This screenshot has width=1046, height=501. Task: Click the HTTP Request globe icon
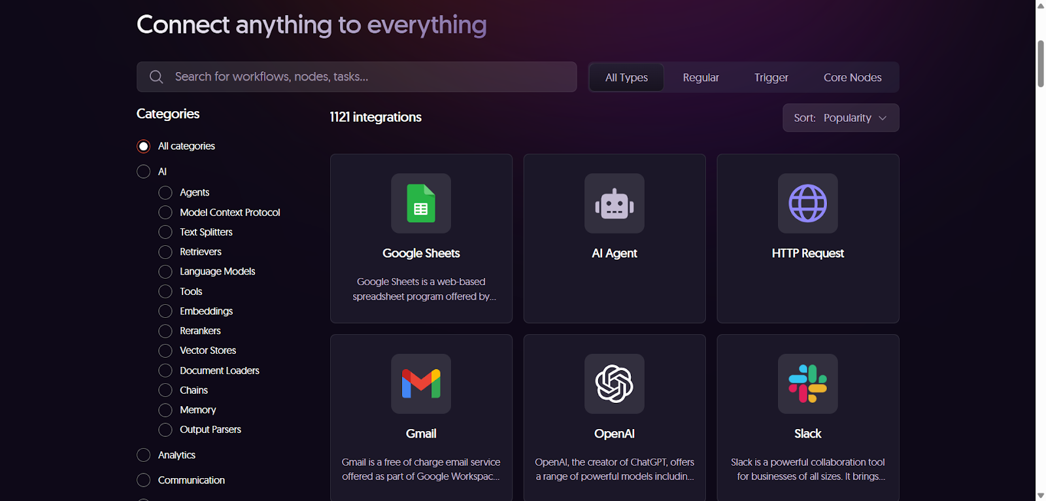(x=808, y=203)
